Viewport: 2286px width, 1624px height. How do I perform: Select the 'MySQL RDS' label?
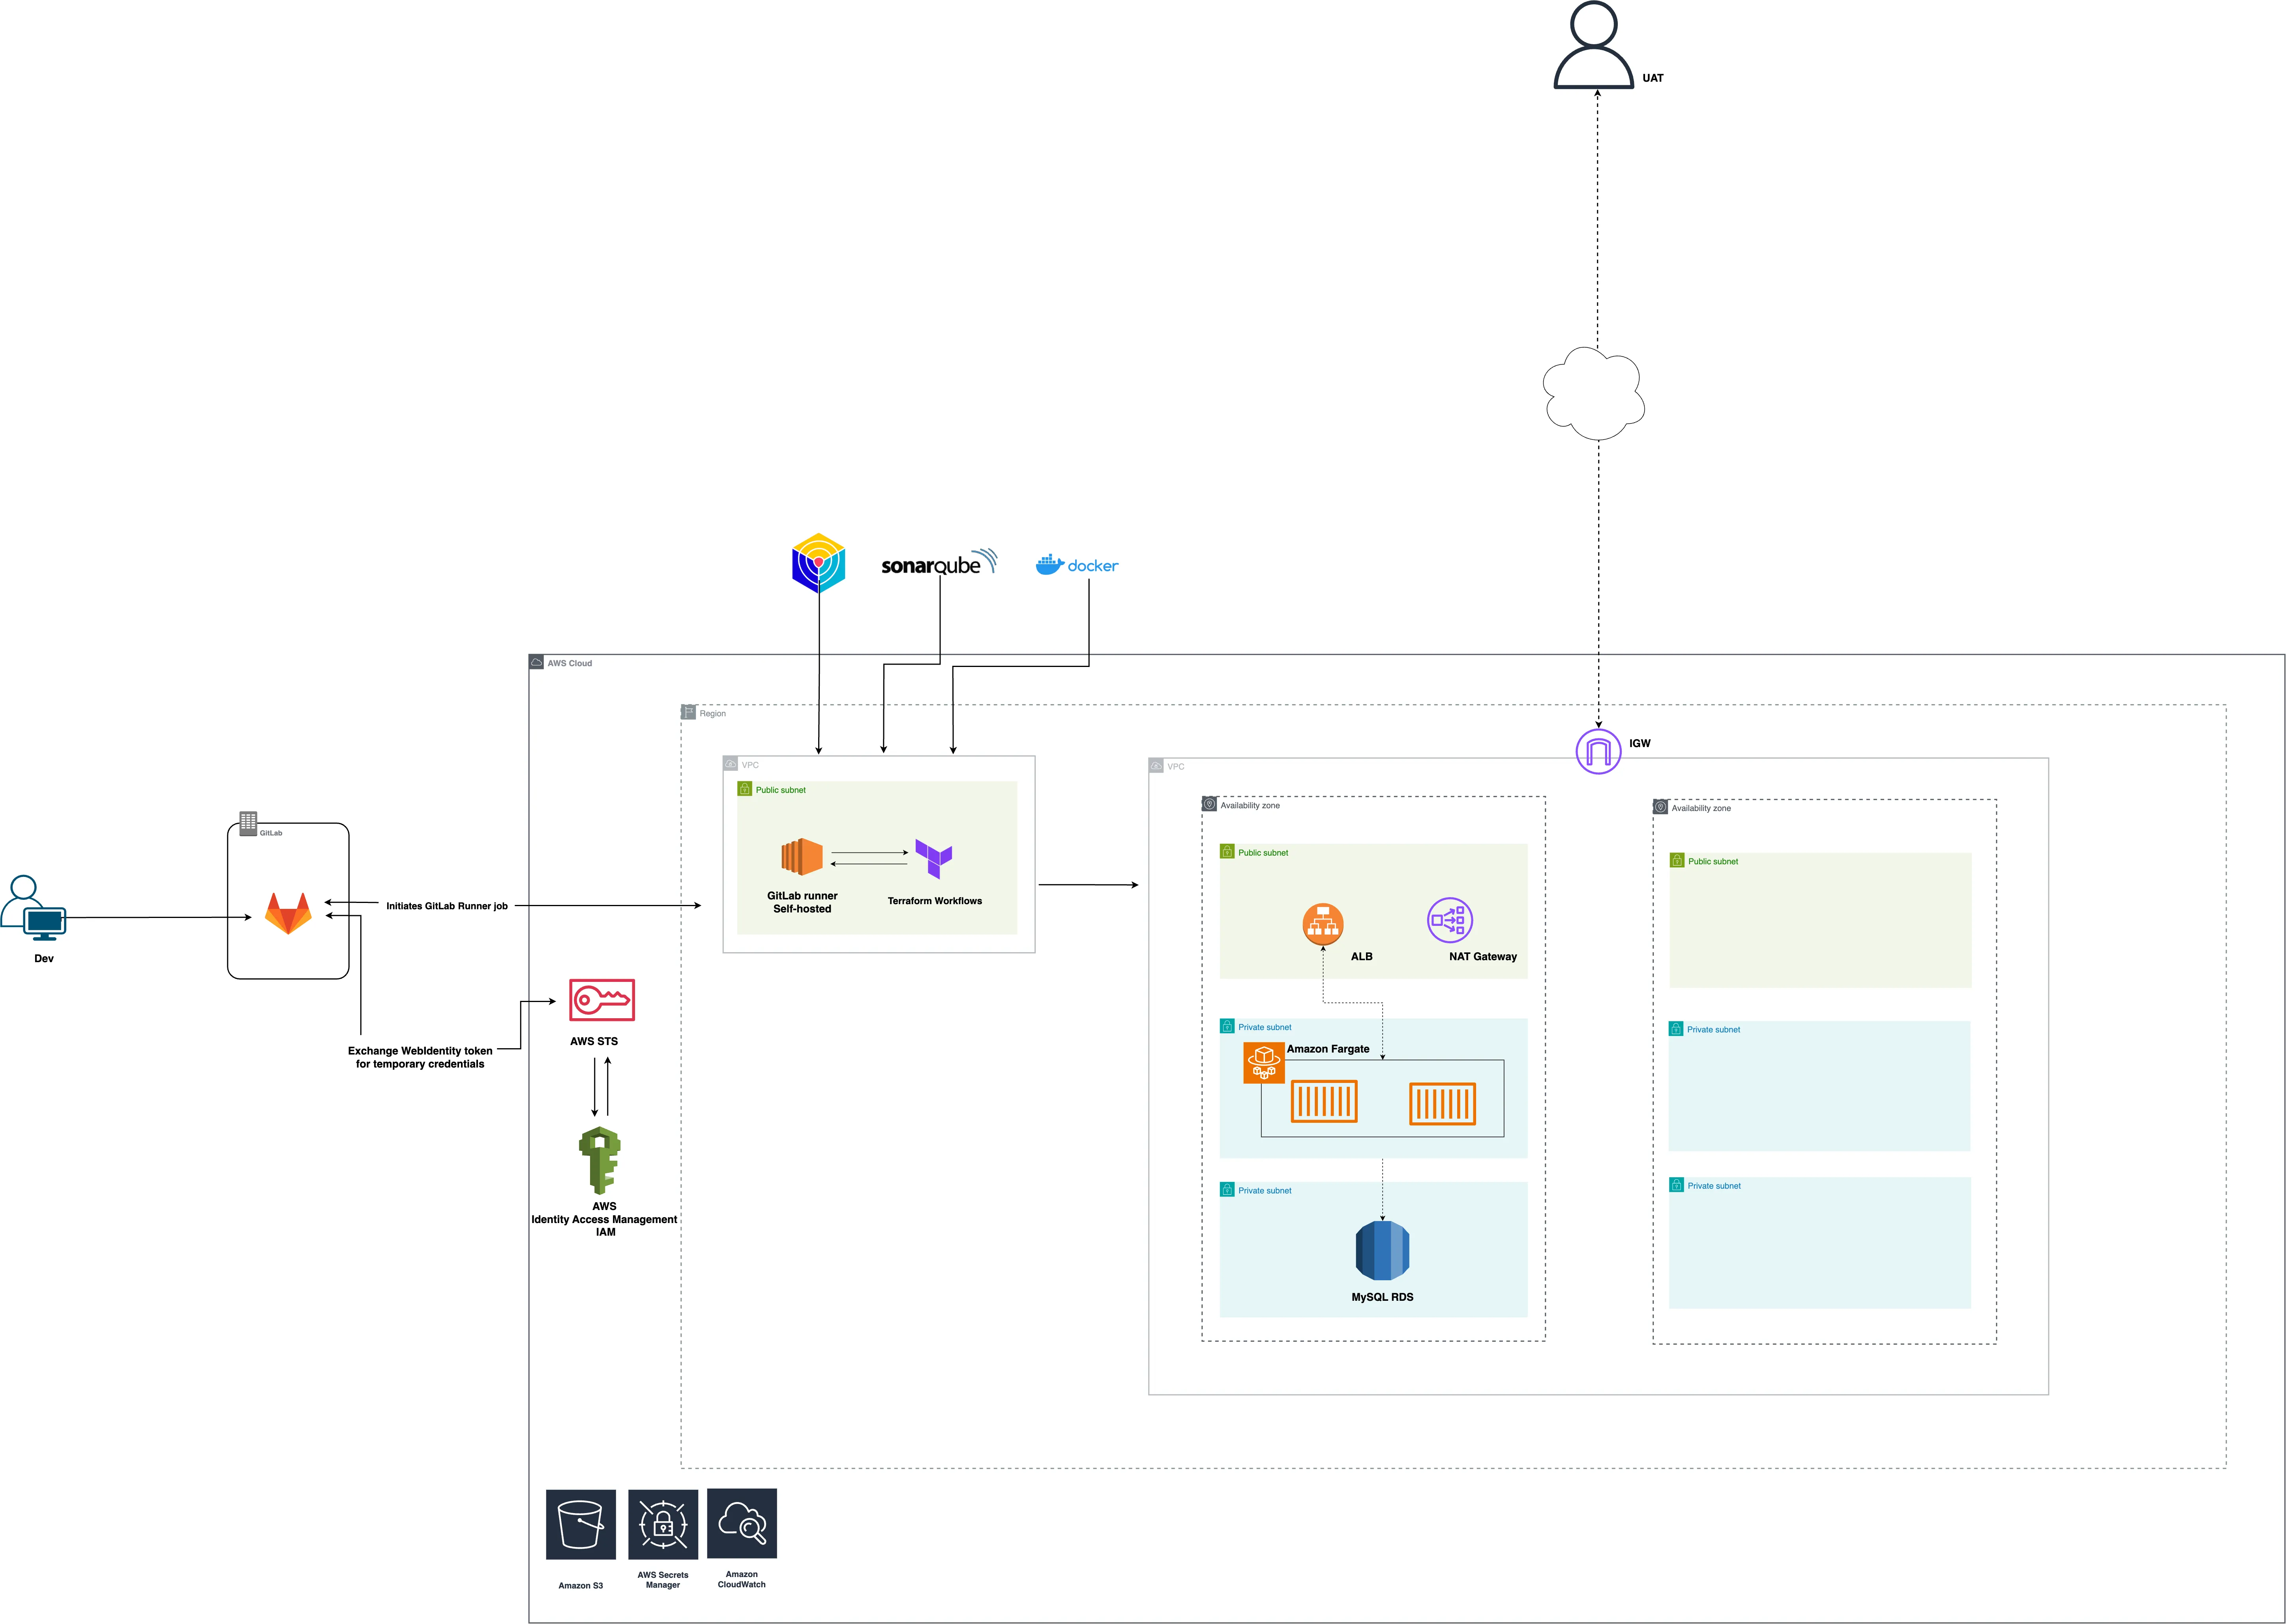point(1382,1297)
